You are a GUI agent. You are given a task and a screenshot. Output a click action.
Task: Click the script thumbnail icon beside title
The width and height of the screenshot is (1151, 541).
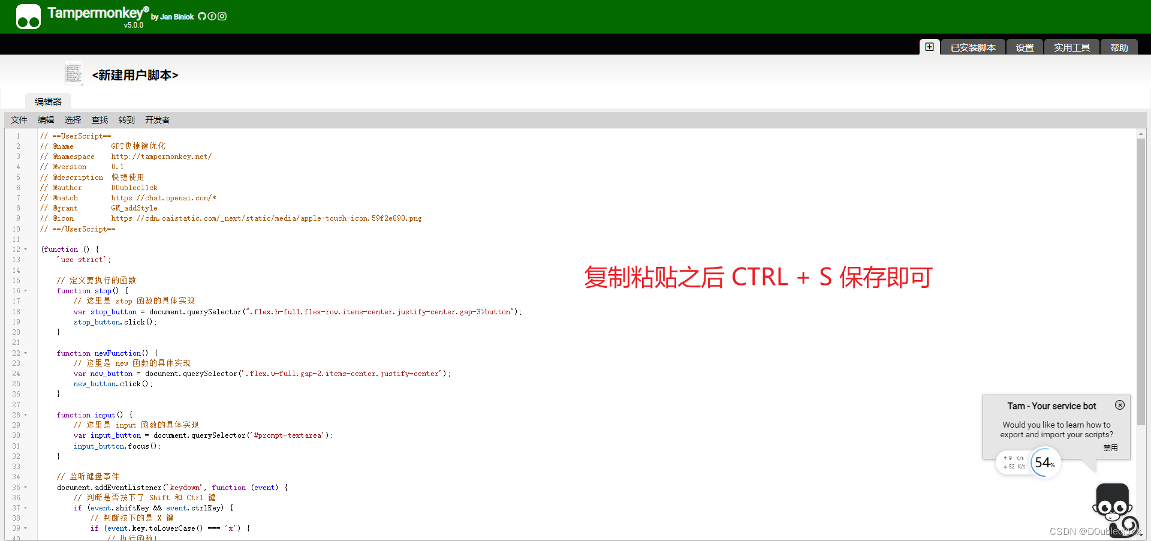pos(73,73)
